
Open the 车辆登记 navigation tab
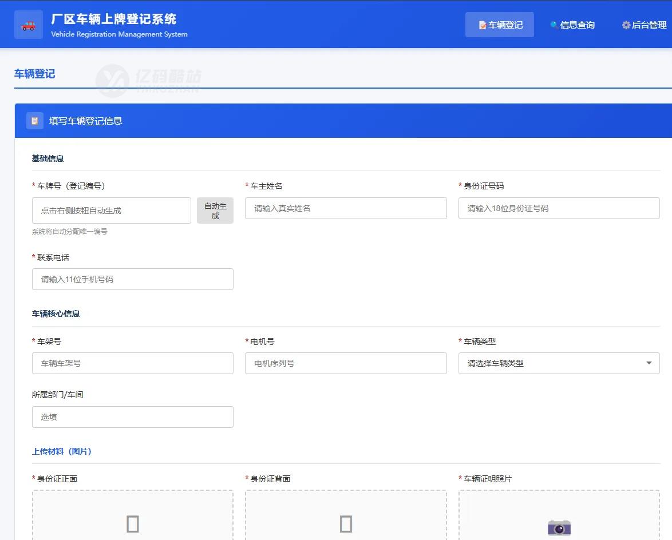(x=500, y=25)
